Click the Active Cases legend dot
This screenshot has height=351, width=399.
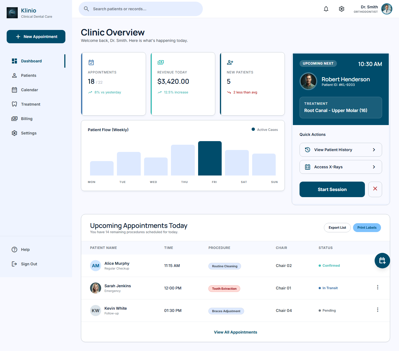[x=253, y=129]
